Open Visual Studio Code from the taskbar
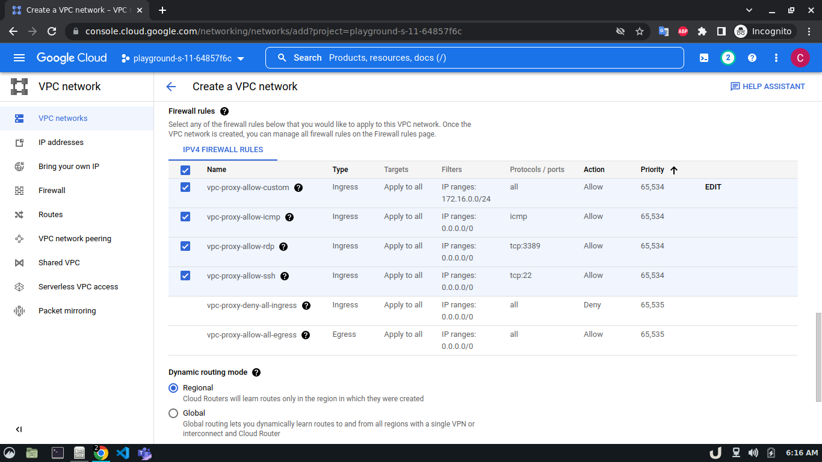The image size is (822, 462). [123, 453]
